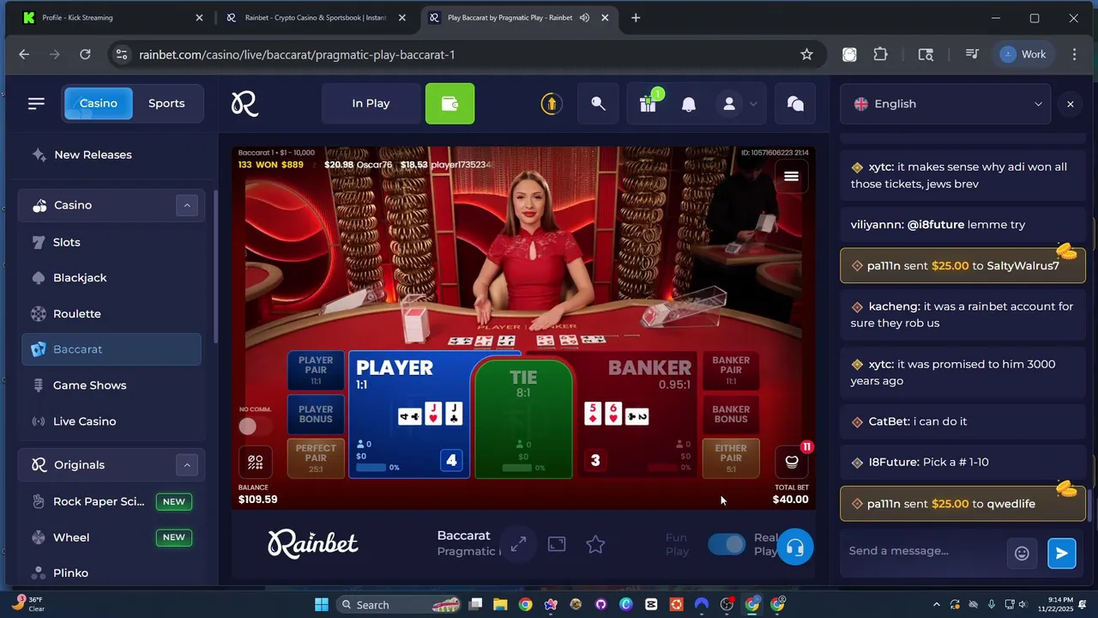Bet on the BANKER area
Image resolution: width=1098 pixels, height=618 pixels.
pyautogui.click(x=636, y=415)
